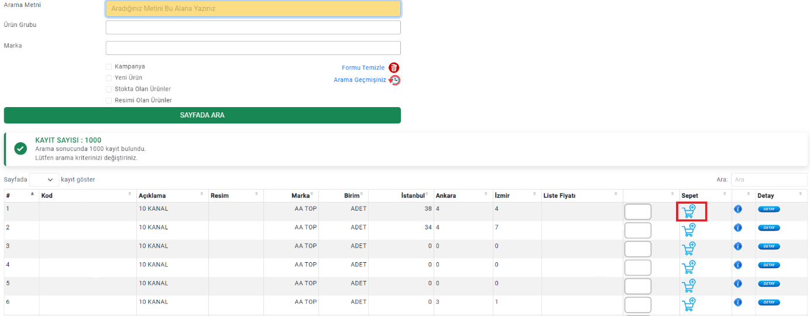810x316 pixels.
Task: Expand the Marka selection field
Action: (x=253, y=48)
